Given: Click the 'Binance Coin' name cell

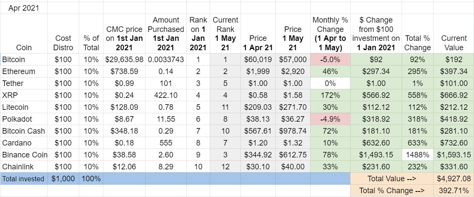Looking at the screenshot, I should pyautogui.click(x=24, y=155).
